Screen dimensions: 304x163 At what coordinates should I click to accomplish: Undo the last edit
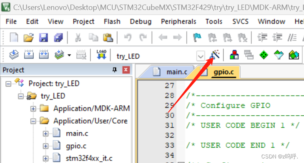[128, 37]
